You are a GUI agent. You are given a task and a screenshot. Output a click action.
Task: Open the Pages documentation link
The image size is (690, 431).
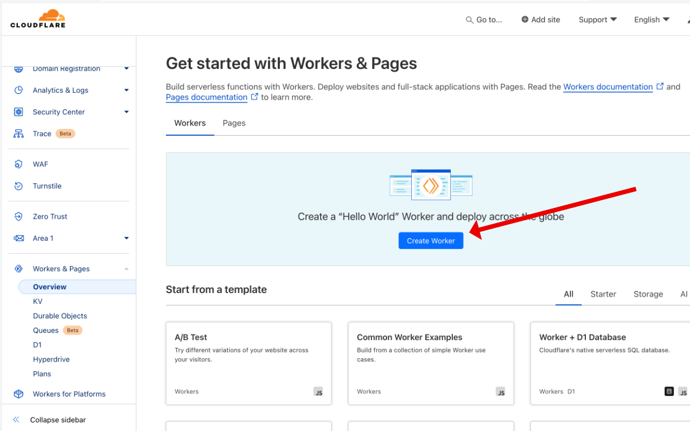(206, 97)
